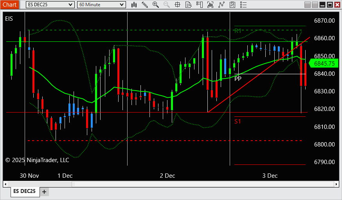Image resolution: width=342 pixels, height=200 pixels.
Task: Add a new tab with plus button
Action: (44, 192)
